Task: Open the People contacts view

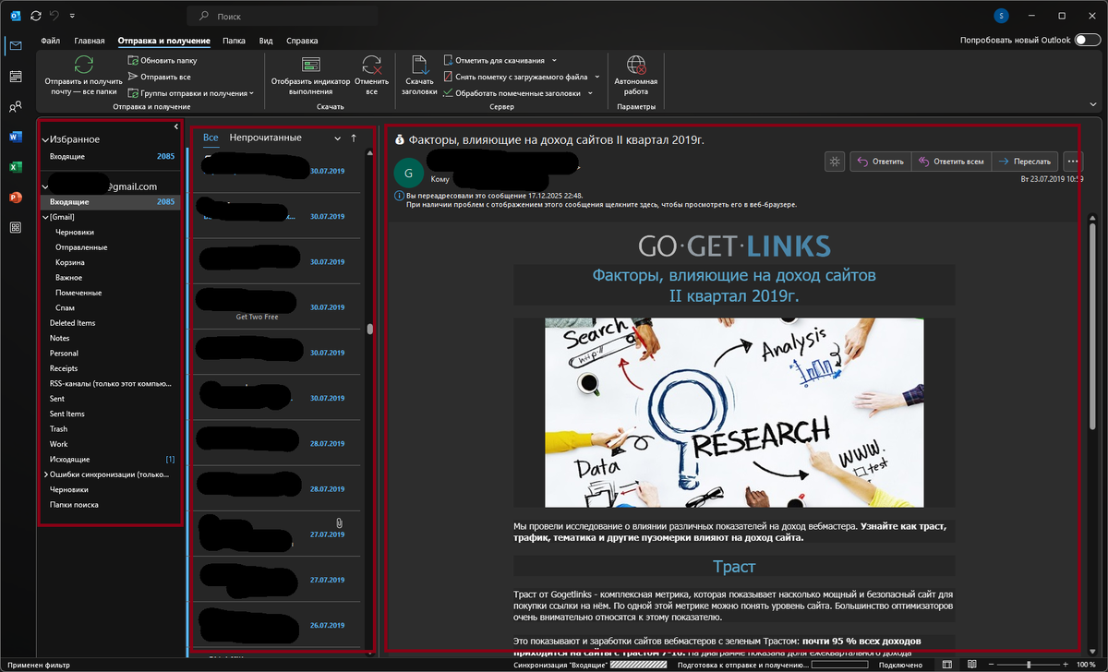Action: (16, 106)
